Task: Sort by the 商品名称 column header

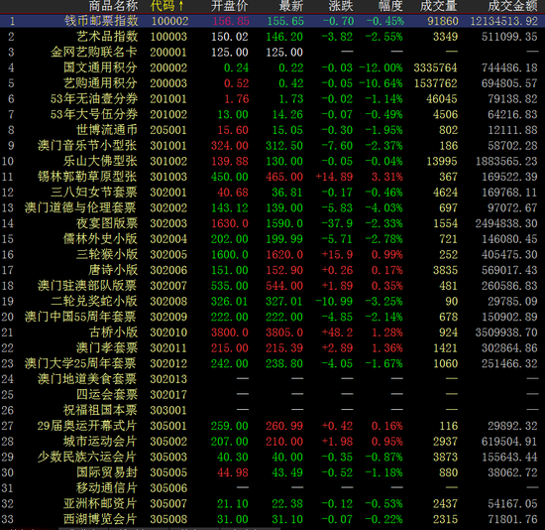Action: pyautogui.click(x=113, y=6)
